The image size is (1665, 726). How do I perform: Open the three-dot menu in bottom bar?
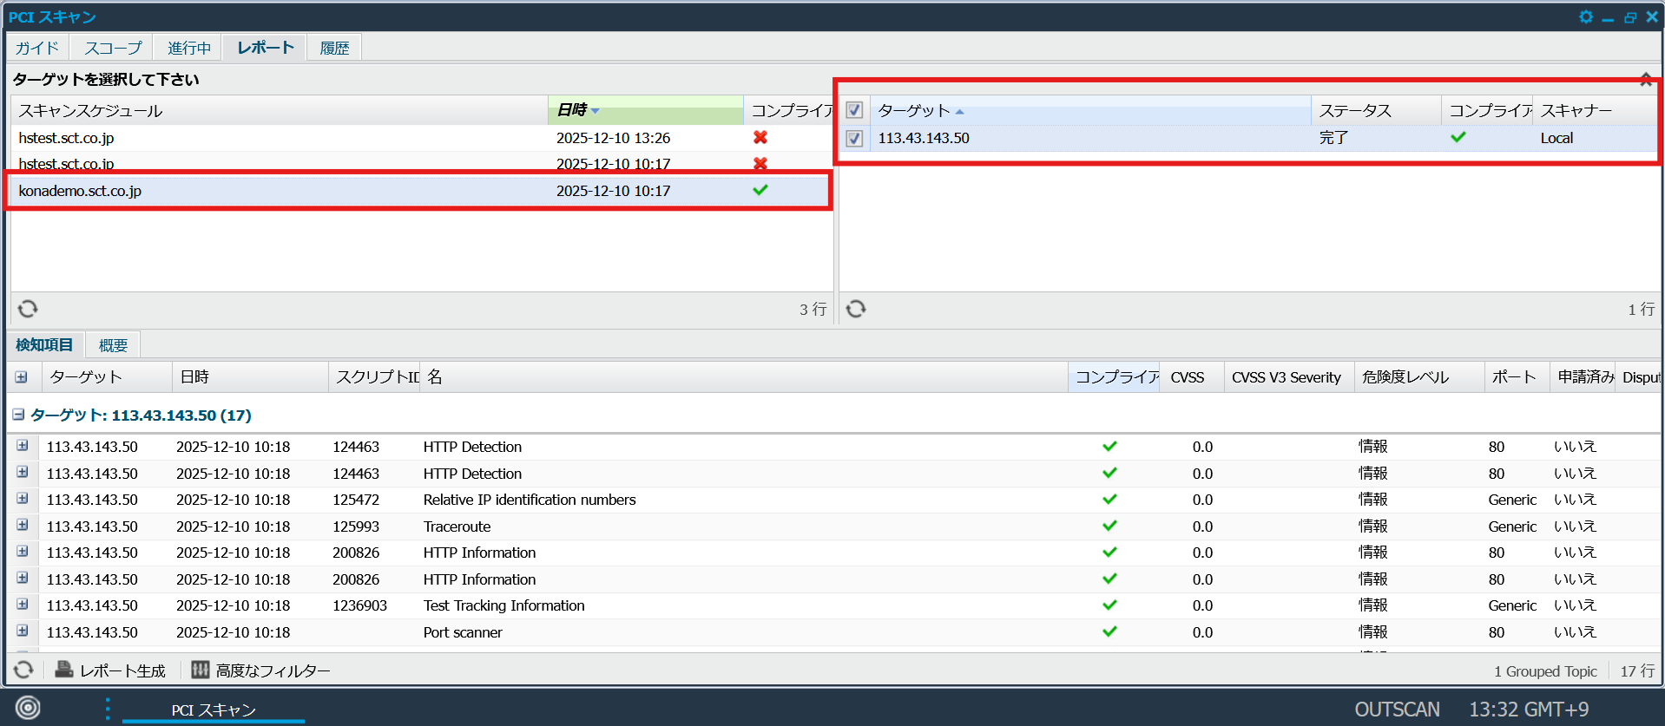pyautogui.click(x=108, y=709)
